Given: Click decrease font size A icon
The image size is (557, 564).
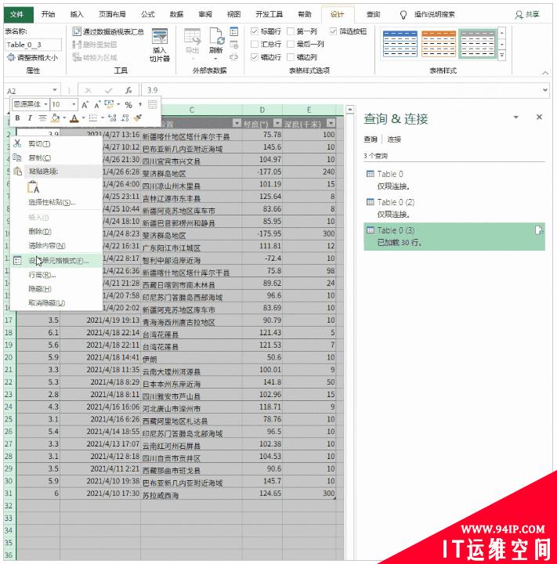Looking at the screenshot, I should (x=97, y=105).
